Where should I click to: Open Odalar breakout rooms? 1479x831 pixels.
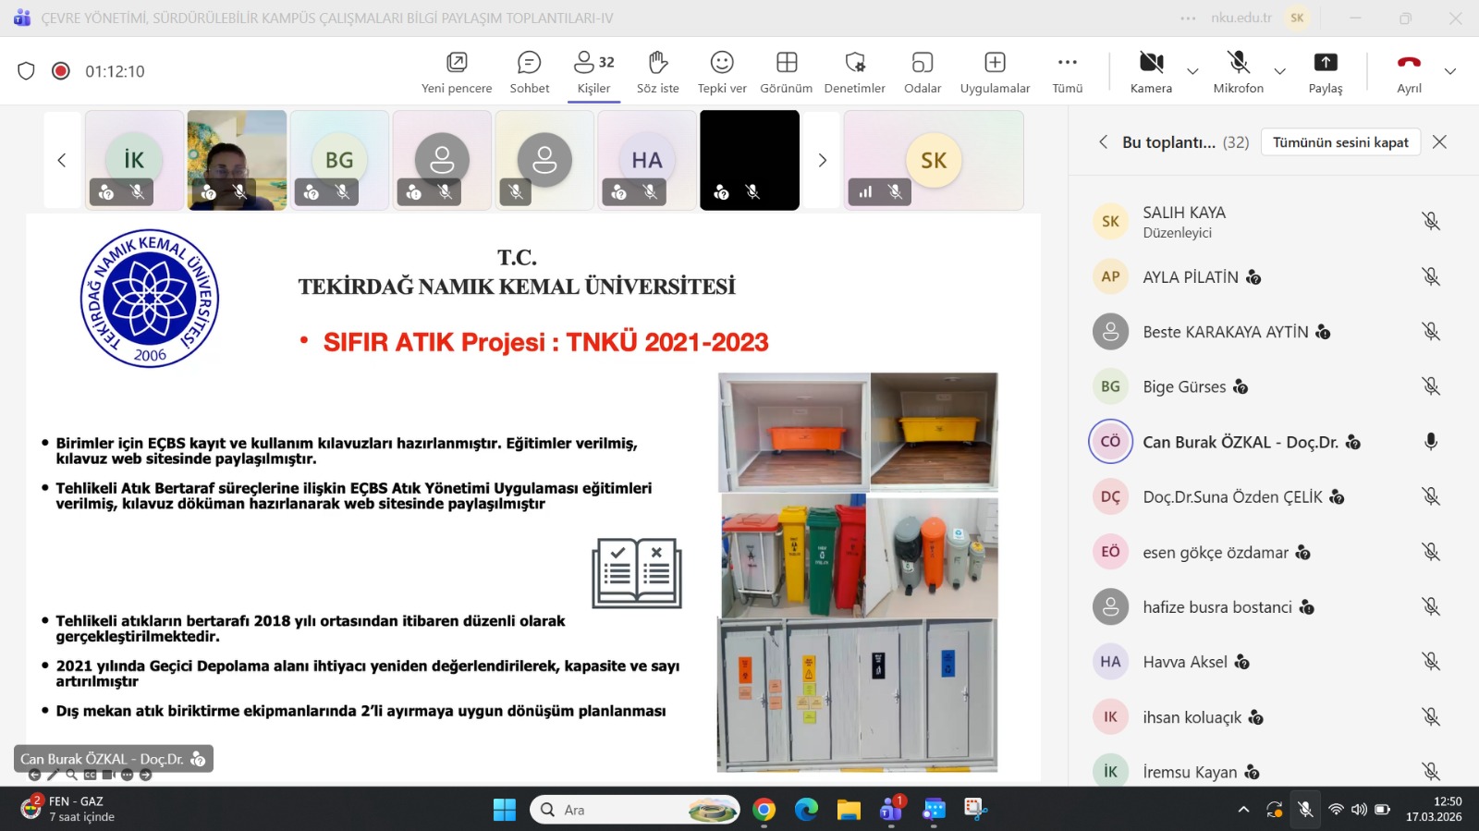(923, 72)
